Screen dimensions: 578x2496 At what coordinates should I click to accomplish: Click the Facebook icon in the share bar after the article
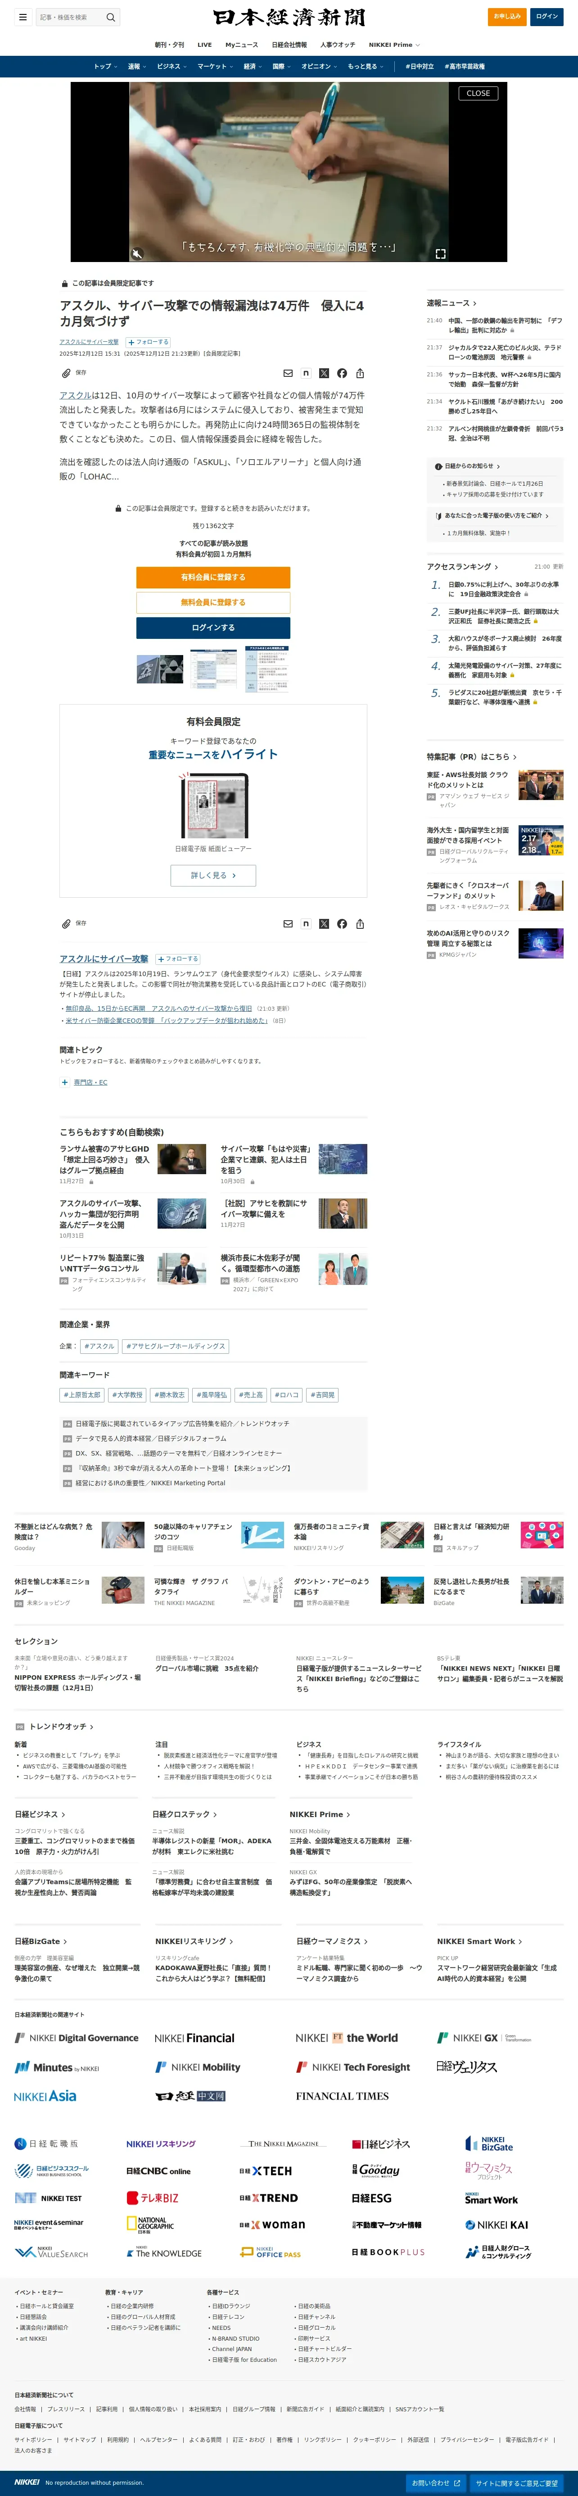[x=342, y=923]
